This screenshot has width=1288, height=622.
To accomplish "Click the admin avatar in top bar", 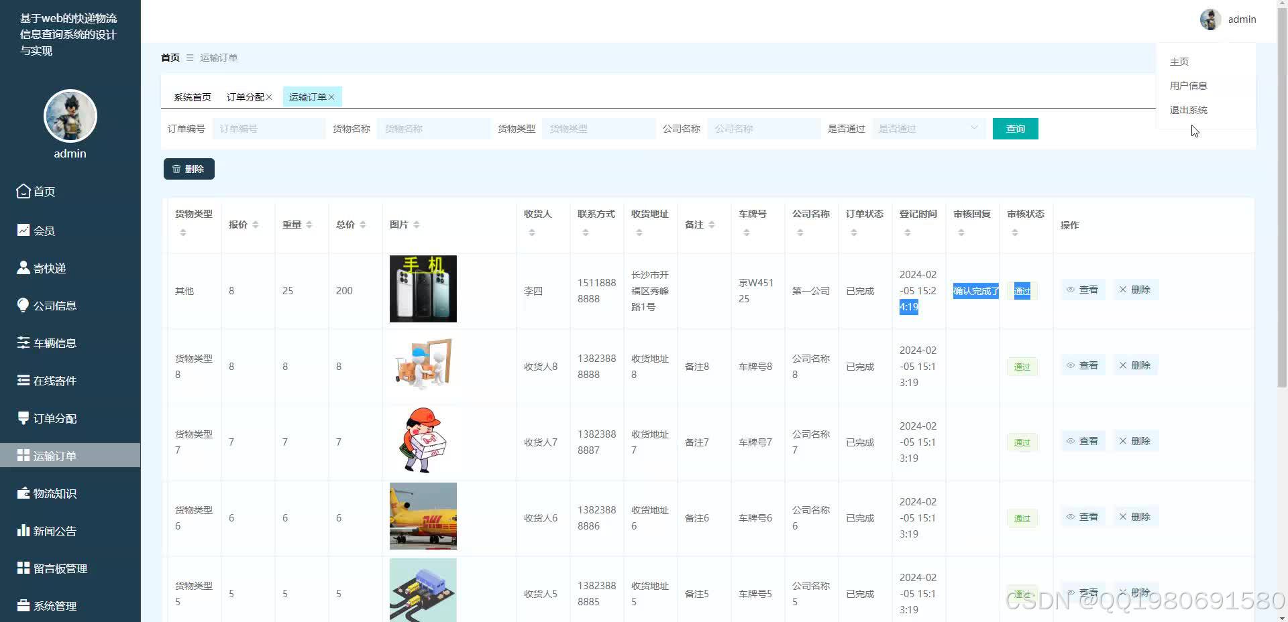I will [x=1210, y=19].
